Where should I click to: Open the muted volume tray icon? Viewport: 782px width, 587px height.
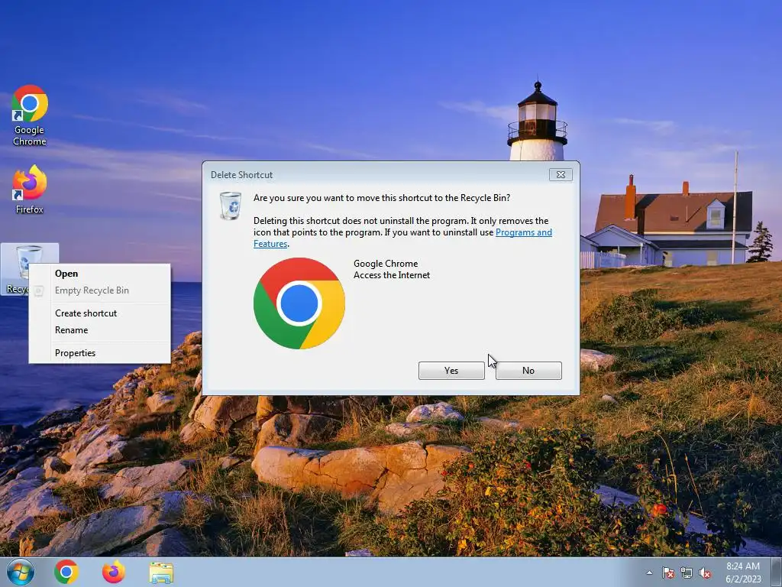[705, 572]
